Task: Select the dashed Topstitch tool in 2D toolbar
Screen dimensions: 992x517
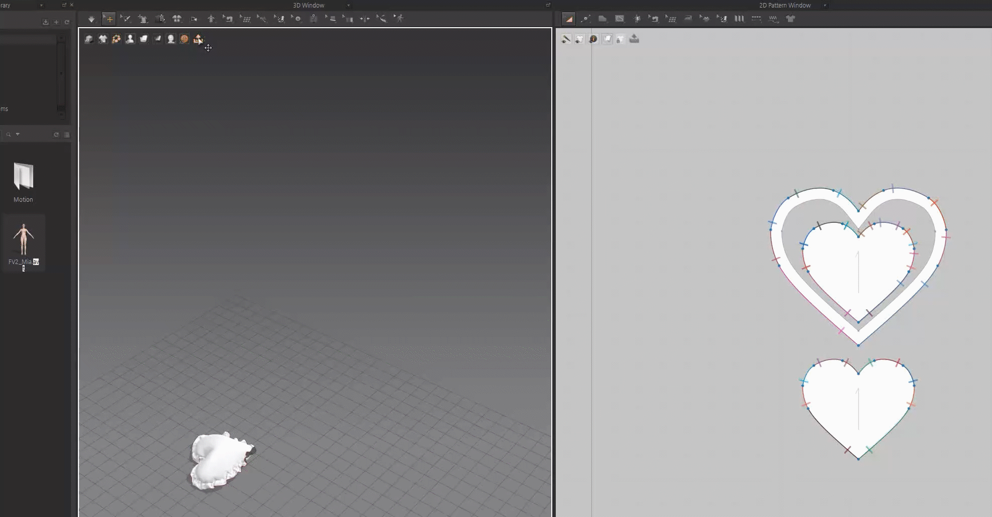Action: point(756,19)
